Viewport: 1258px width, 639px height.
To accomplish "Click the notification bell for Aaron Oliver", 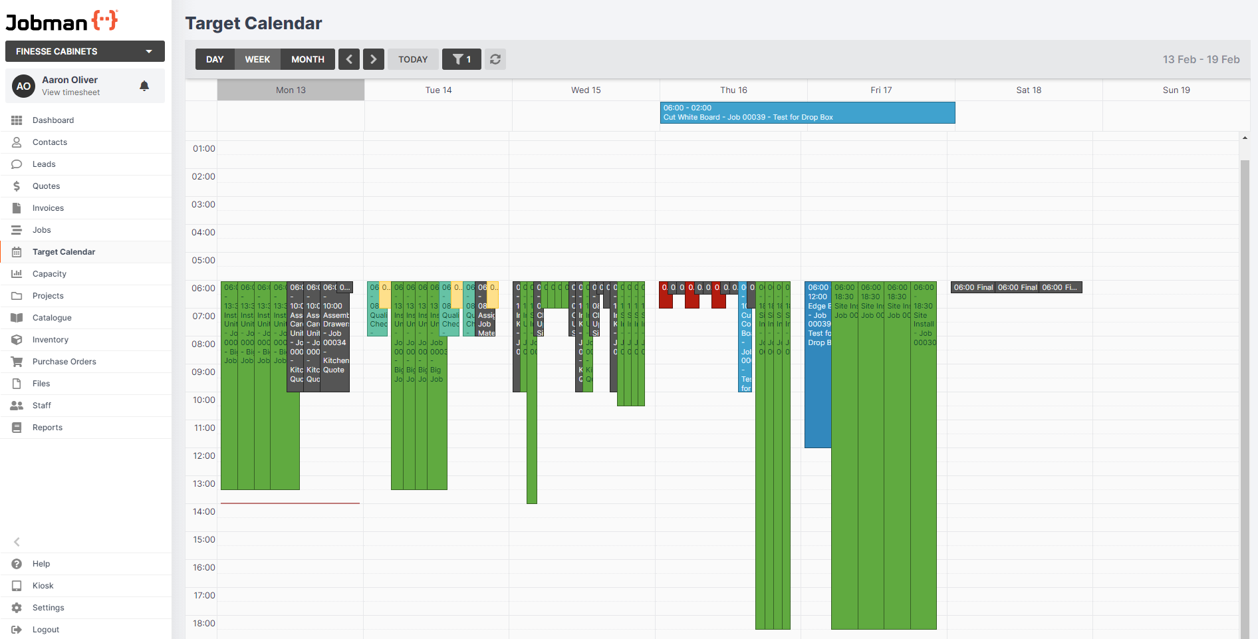I will pyautogui.click(x=144, y=86).
